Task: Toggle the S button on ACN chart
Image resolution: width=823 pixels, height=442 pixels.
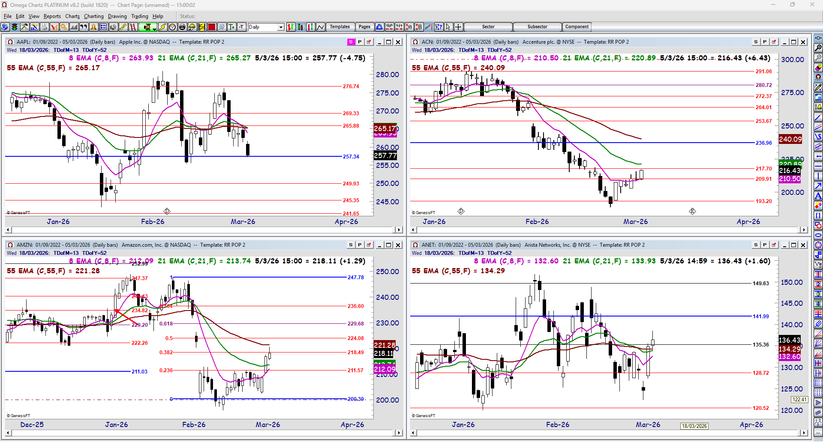Action: point(756,42)
